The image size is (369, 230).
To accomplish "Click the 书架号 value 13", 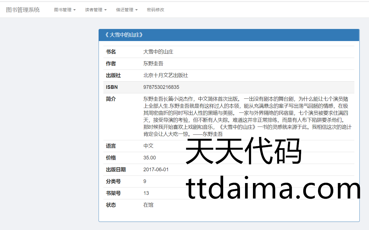I will (146, 193).
